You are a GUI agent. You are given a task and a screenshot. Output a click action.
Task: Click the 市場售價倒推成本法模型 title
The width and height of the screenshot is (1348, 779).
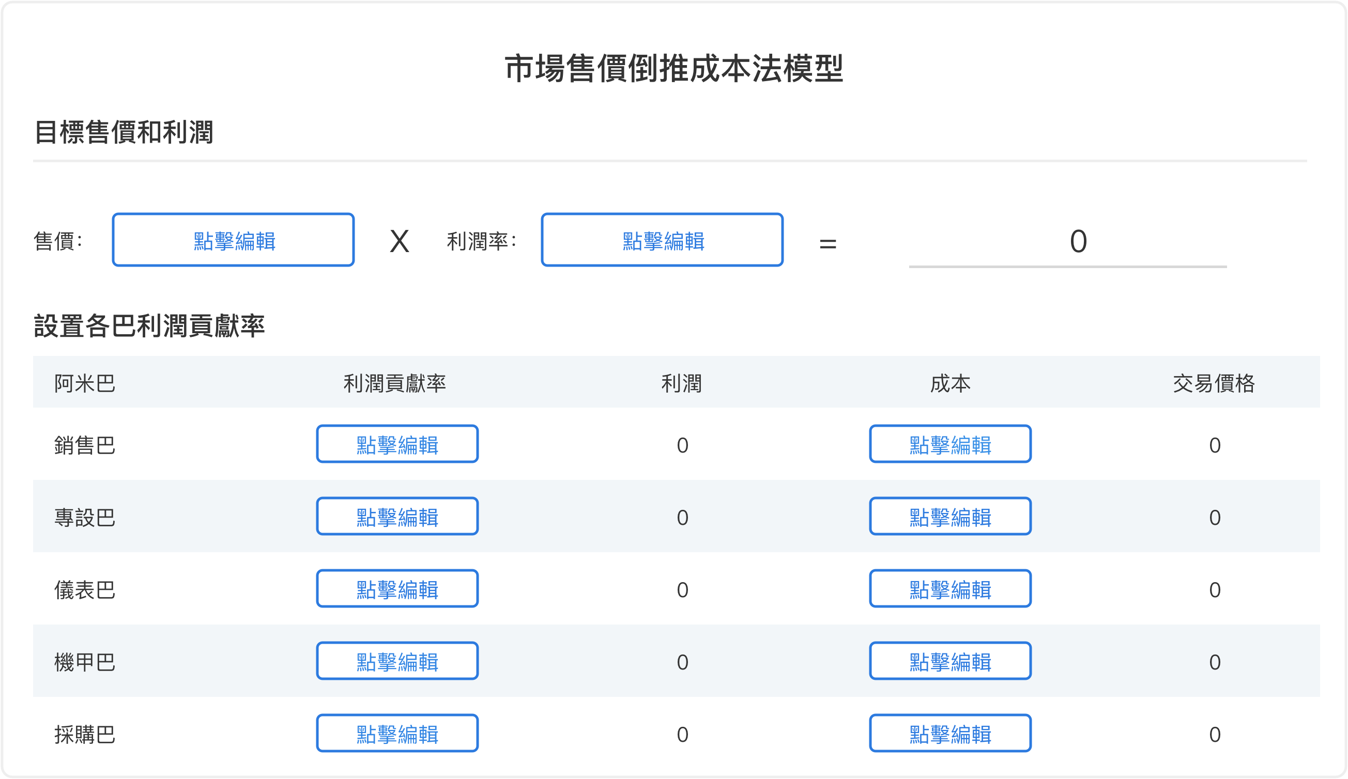pyautogui.click(x=674, y=68)
